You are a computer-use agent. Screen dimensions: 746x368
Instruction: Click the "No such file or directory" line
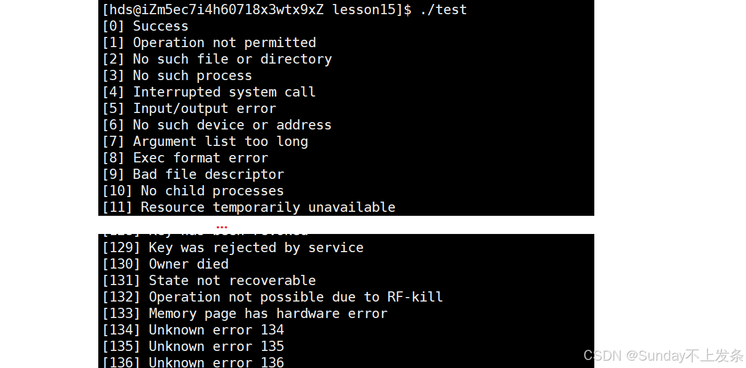coord(217,59)
